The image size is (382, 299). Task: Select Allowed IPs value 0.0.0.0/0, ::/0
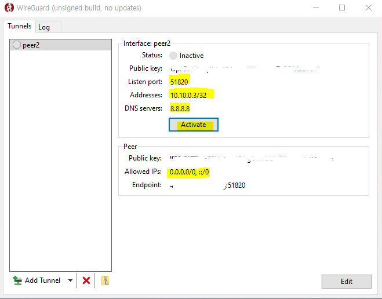(x=190, y=172)
